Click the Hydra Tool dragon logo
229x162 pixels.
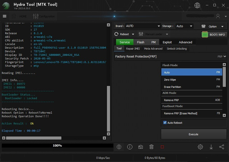6,6
